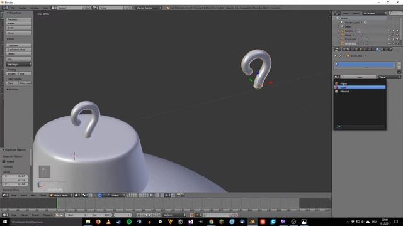The width and height of the screenshot is (403, 226).
Task: Collapse the Edit panel section
Action: (8, 39)
